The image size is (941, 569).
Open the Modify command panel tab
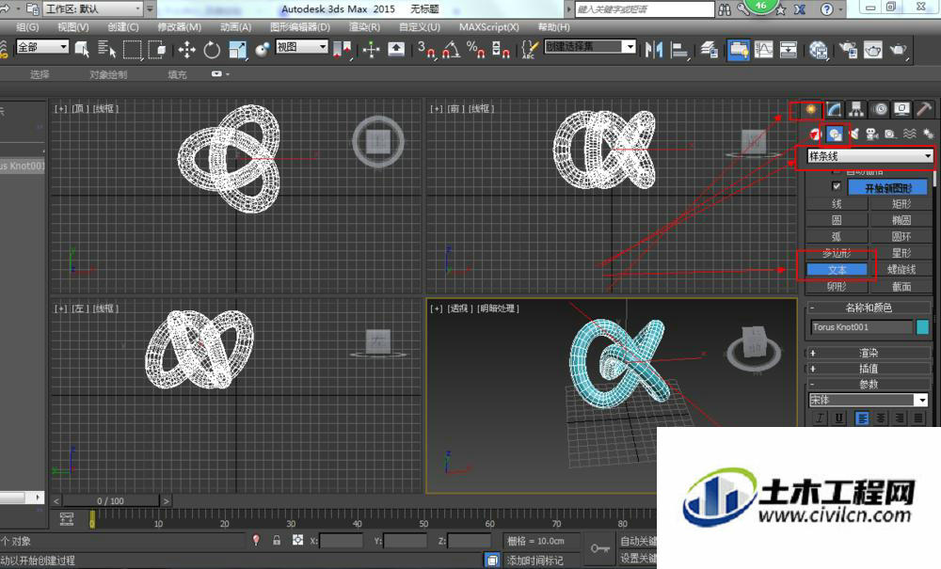(834, 109)
